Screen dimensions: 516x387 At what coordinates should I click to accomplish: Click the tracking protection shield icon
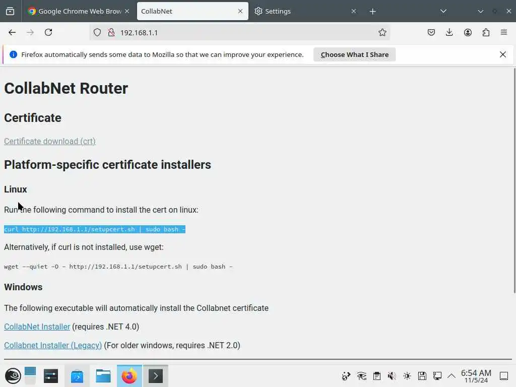97,32
